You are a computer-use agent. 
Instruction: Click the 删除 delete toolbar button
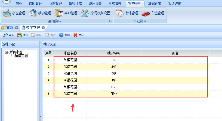pyautogui.click(x=36, y=35)
